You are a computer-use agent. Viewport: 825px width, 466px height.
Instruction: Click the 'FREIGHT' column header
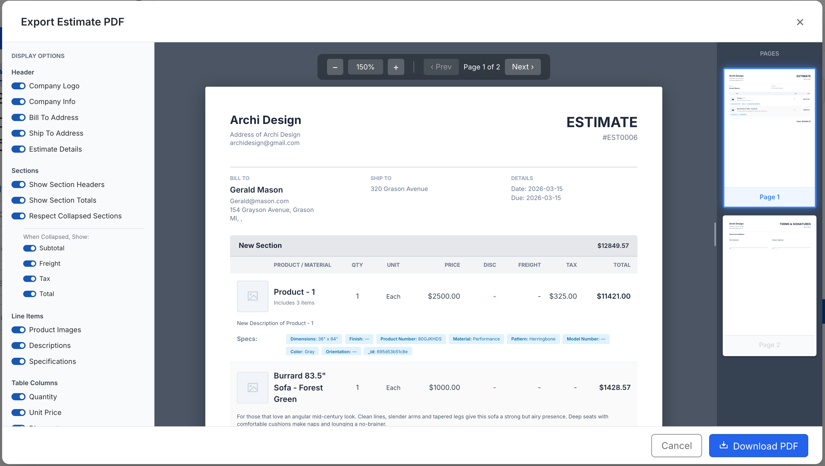click(529, 265)
